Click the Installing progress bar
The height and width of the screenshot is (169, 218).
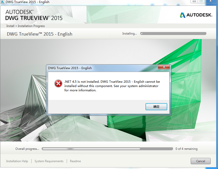point(173,34)
